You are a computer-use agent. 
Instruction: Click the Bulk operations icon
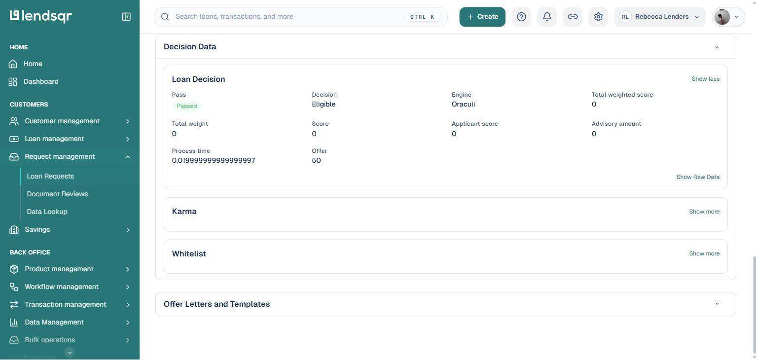tap(14, 340)
